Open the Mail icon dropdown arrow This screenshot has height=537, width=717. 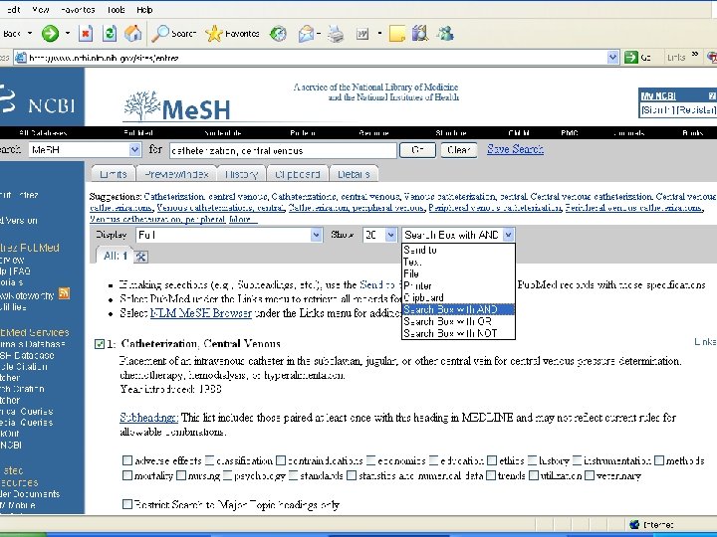319,34
